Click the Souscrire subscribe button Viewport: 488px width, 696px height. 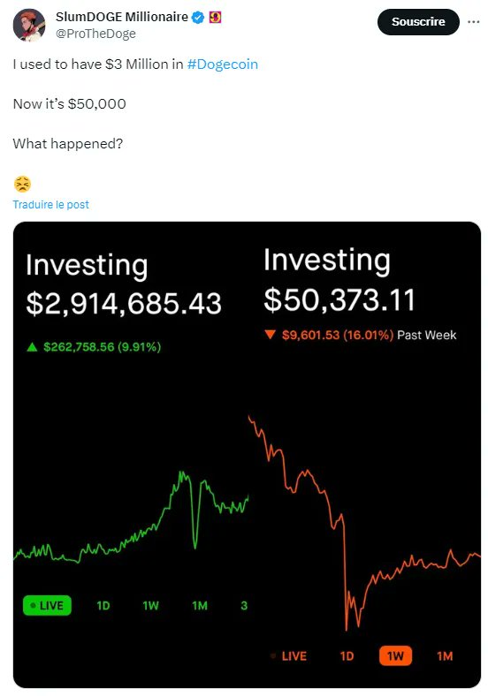coord(418,22)
